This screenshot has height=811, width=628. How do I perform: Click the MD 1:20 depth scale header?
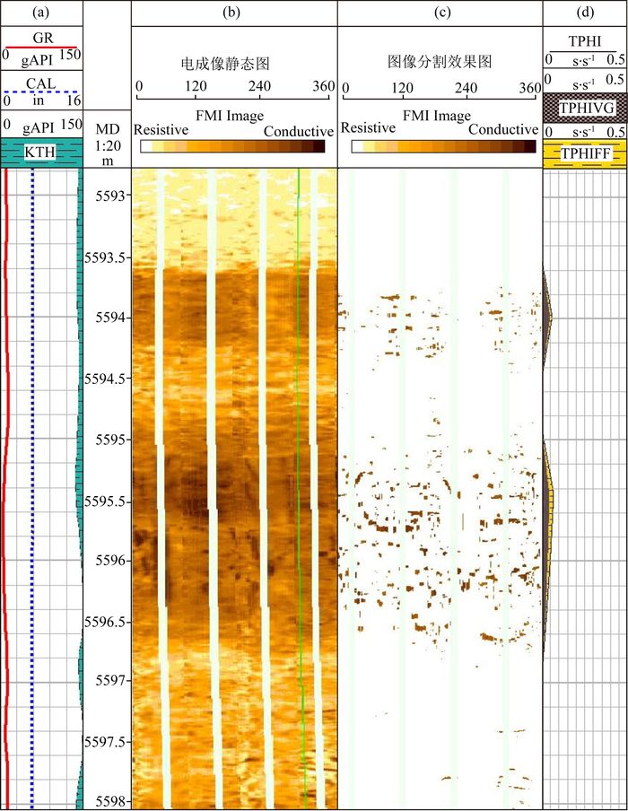click(107, 144)
